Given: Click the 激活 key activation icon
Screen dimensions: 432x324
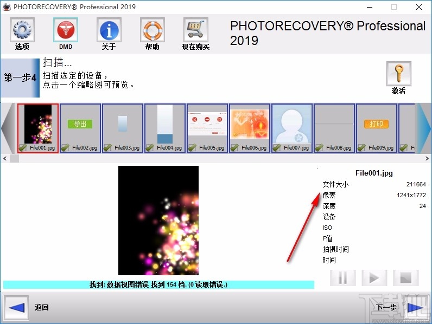Looking at the screenshot, I should coord(399,74).
